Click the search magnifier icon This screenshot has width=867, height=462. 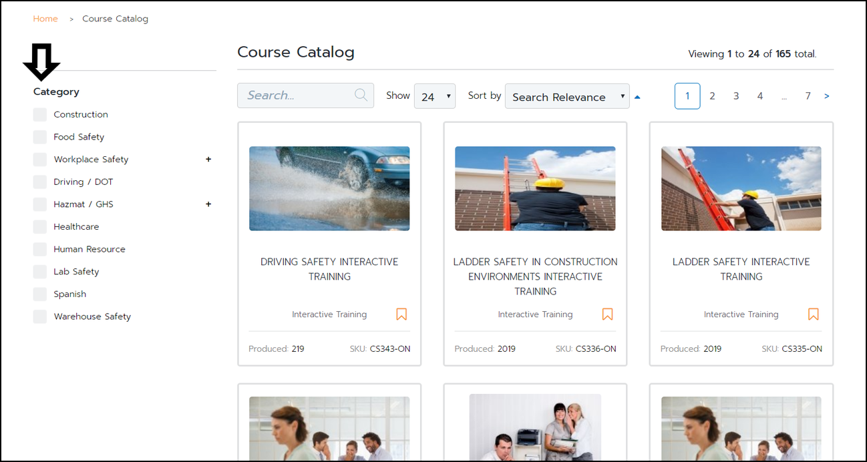tap(361, 95)
